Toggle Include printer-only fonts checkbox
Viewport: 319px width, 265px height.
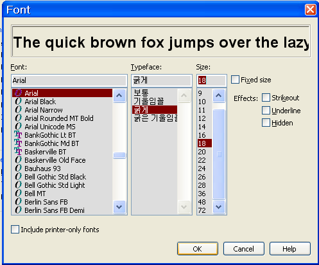[15, 230]
